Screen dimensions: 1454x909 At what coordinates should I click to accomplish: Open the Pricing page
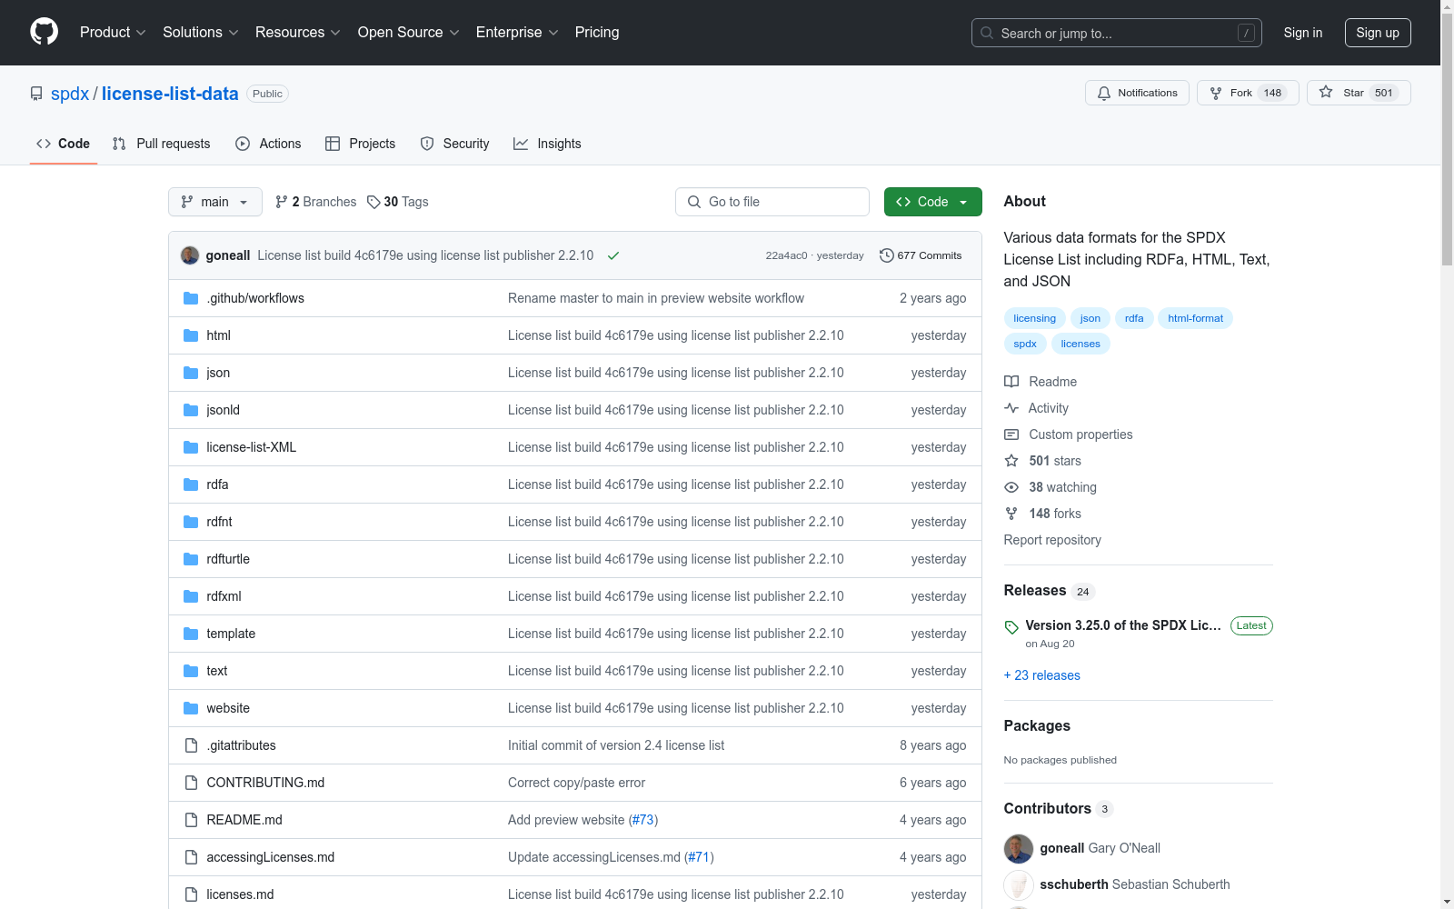pos(597,33)
